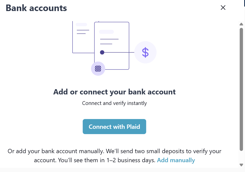Click the text lines on front document
The width and height of the screenshot is (245, 172).
click(109, 41)
